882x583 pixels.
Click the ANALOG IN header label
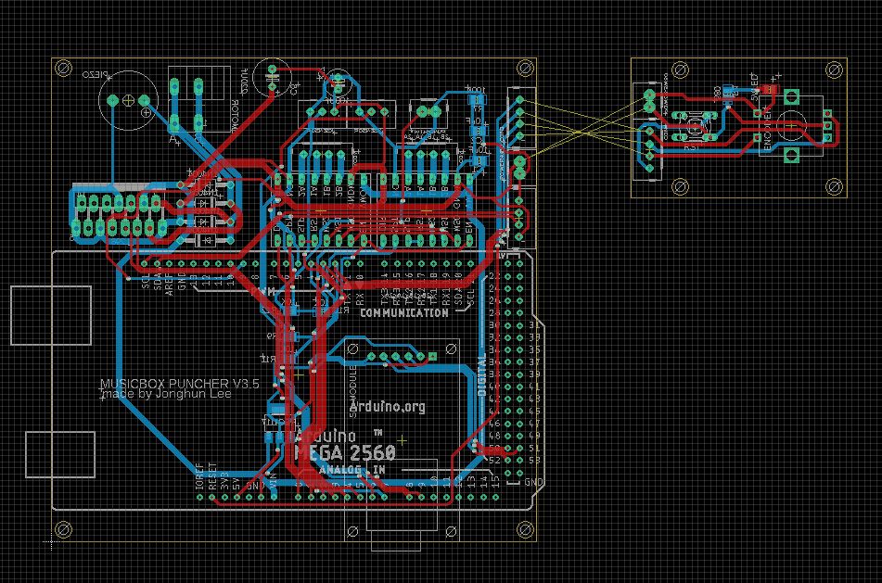(352, 469)
